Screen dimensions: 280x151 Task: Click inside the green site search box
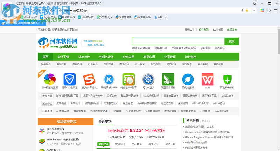pos(178,41)
